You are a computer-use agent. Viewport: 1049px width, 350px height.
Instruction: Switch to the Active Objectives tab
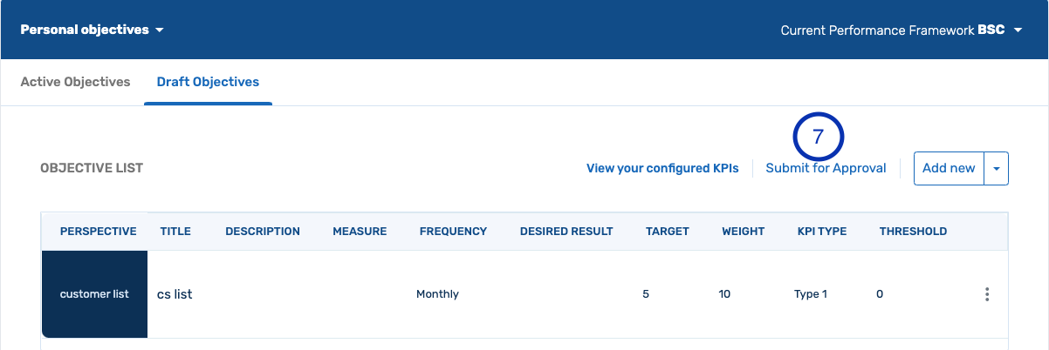pos(75,82)
